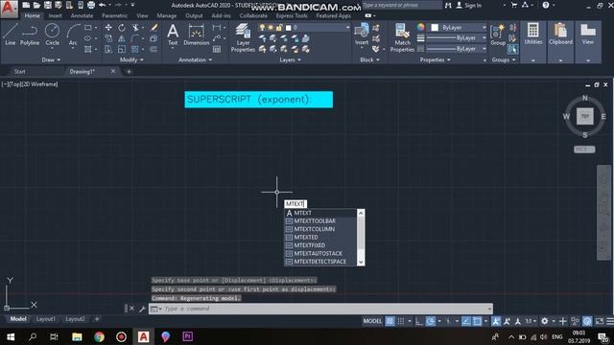Switch to the Start file tab
The height and width of the screenshot is (345, 614).
pos(19,72)
